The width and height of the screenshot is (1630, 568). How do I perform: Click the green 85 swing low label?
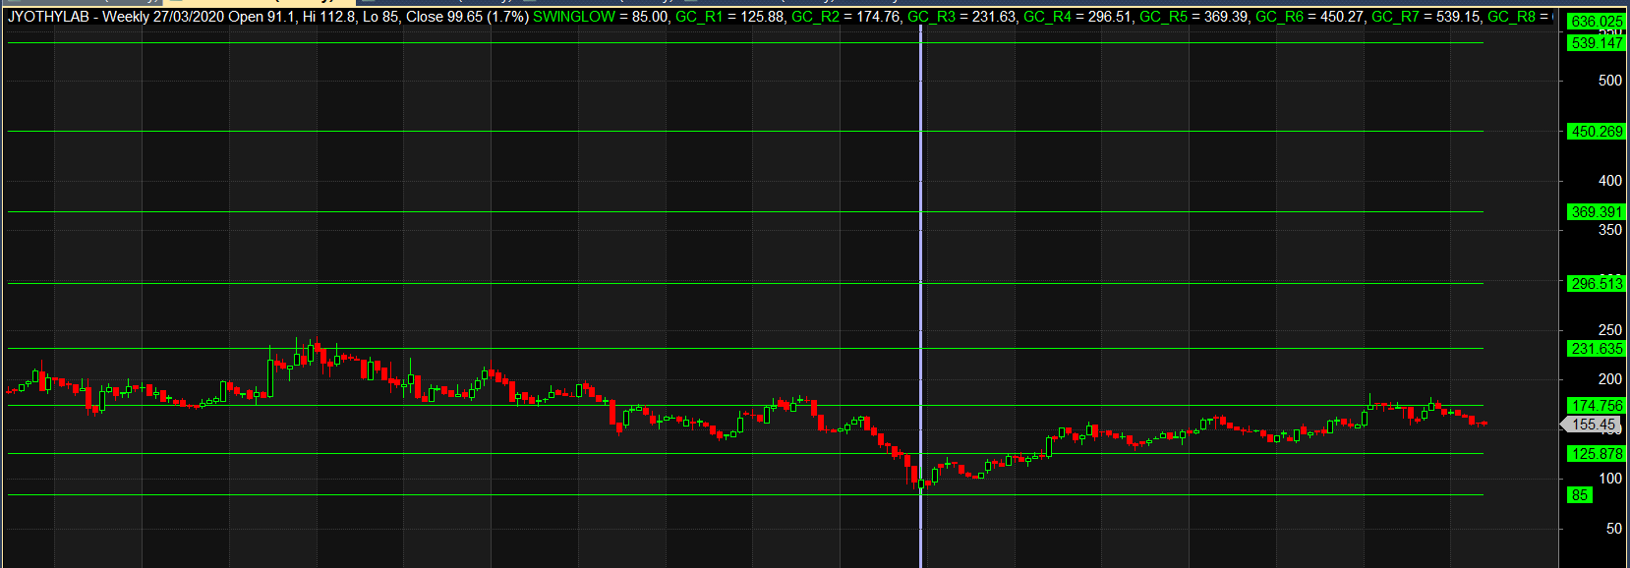(1580, 495)
